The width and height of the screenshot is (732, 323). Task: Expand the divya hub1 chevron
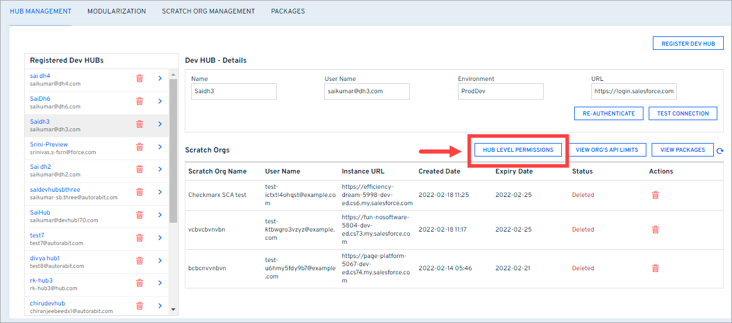(160, 260)
